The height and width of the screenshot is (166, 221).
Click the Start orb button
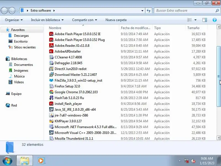tap(7, 161)
